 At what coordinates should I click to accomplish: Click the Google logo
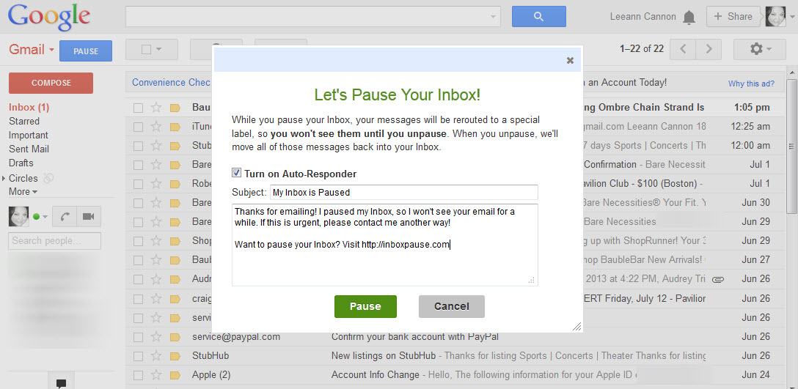pos(49,18)
